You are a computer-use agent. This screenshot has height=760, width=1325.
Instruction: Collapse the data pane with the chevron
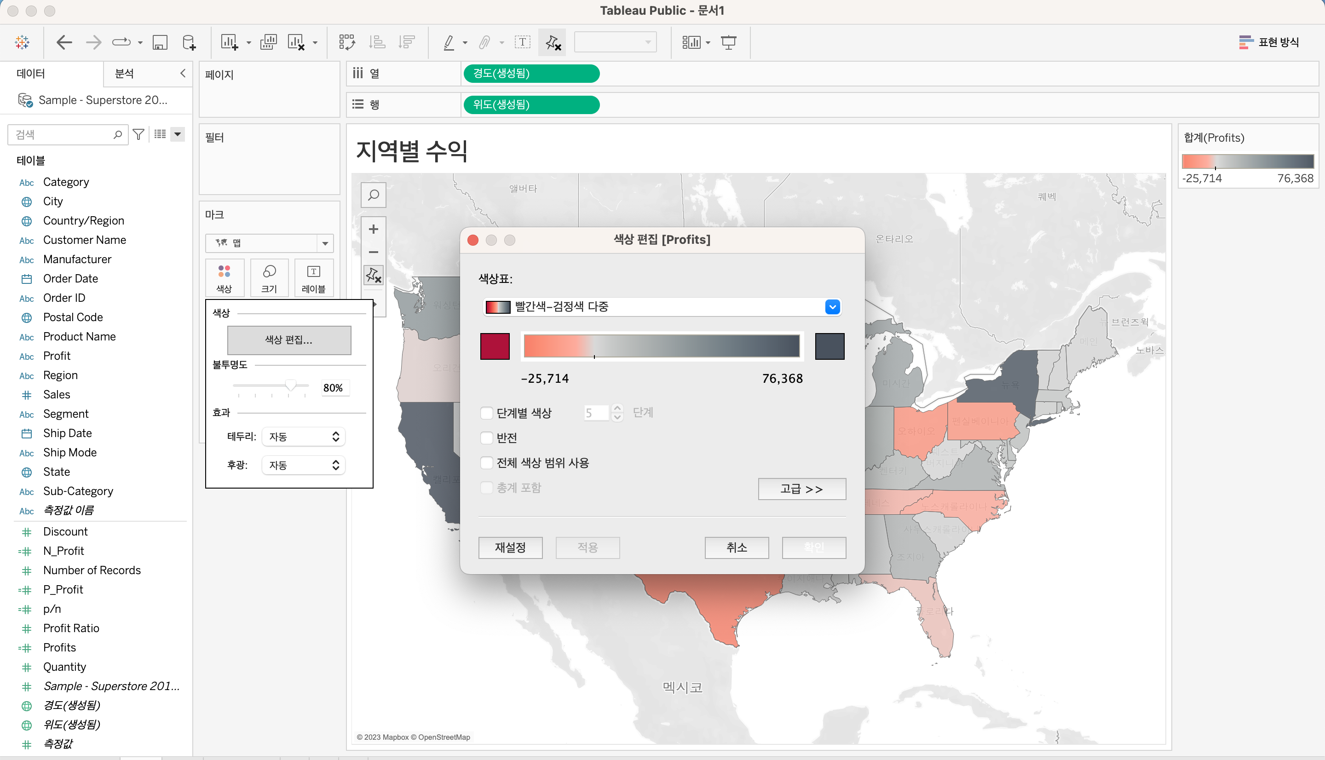coord(183,74)
